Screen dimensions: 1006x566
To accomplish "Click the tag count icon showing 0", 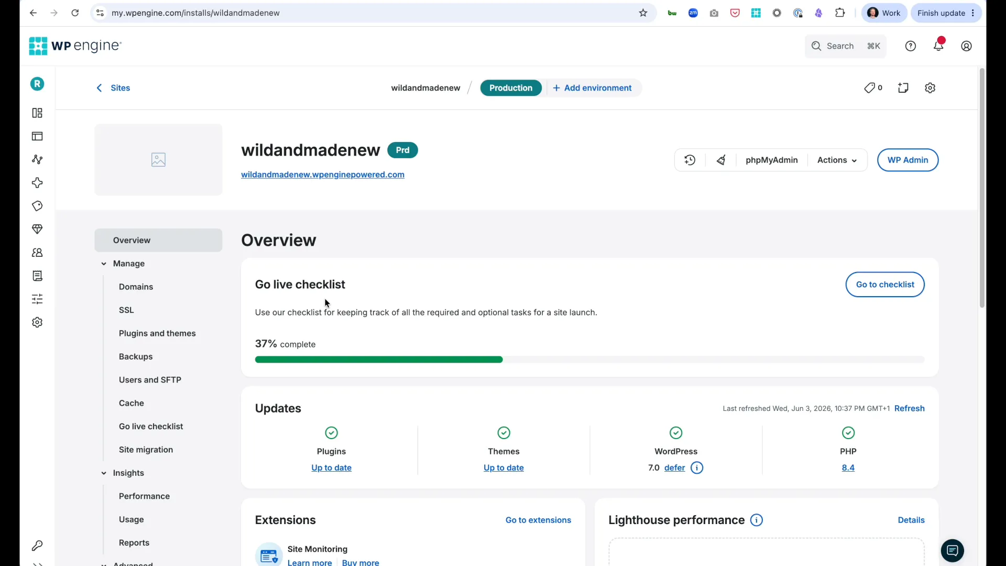I will pos(873,88).
